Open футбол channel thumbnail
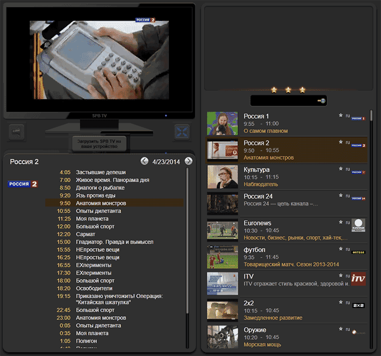Screen dimensions: 381x356 point(222,257)
